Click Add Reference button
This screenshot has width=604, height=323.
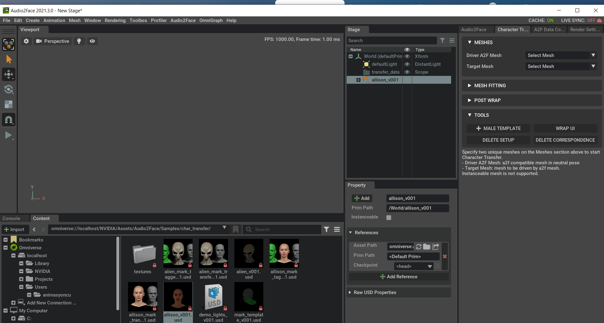[399, 277]
